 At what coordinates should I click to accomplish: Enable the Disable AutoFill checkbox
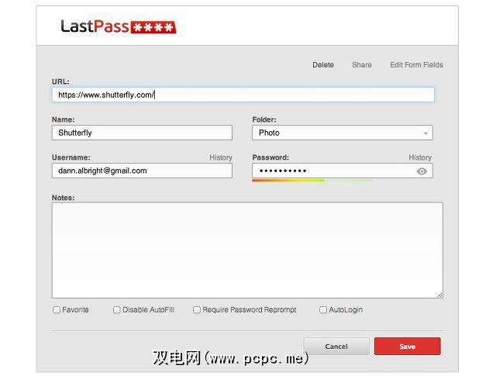[116, 309]
